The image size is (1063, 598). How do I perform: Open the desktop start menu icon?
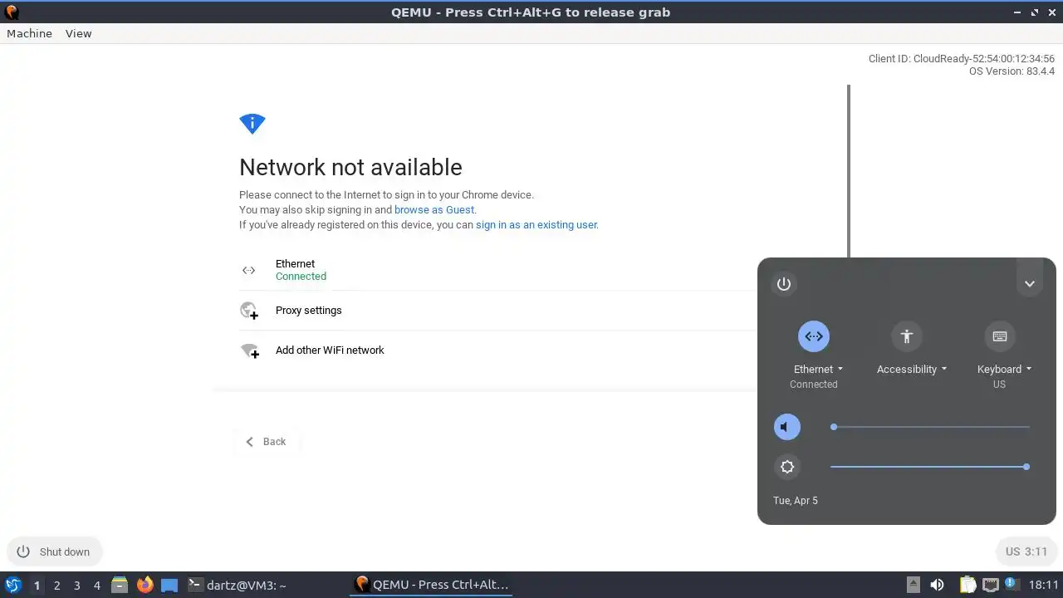coord(12,585)
